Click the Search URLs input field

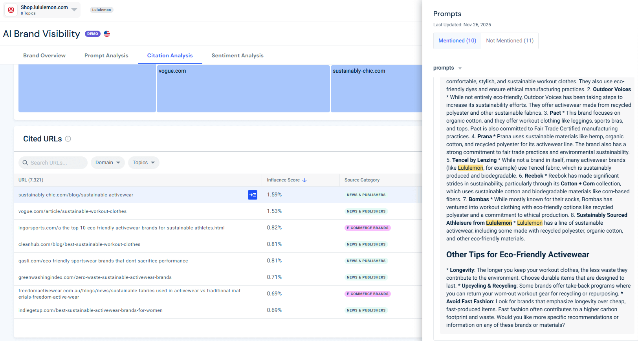click(x=53, y=163)
